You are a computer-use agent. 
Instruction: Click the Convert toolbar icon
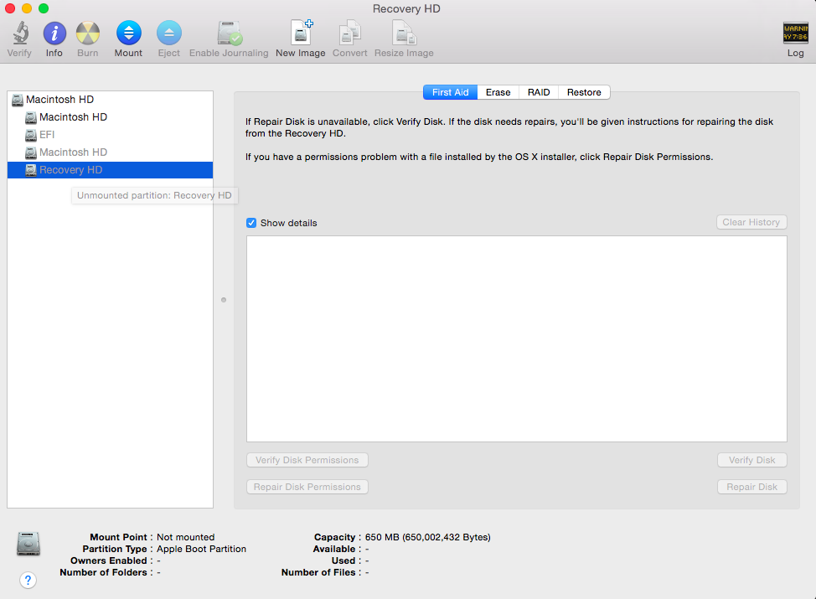pyautogui.click(x=349, y=33)
